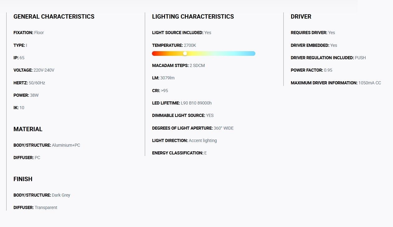Viewport: 393px width, 227px height.
Task: Click the red end of temperature bar
Action: click(155, 53)
